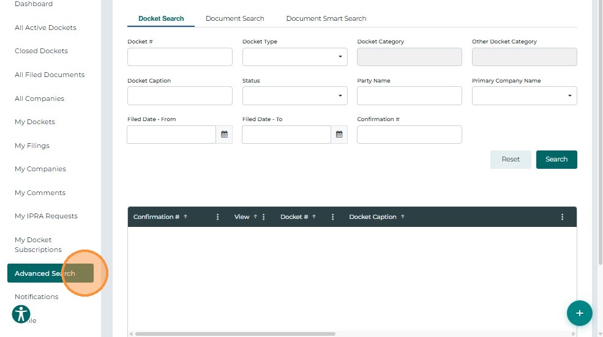Expand the Primary Company Name dropdown
Image resolution: width=603 pixels, height=337 pixels.
tap(524, 96)
